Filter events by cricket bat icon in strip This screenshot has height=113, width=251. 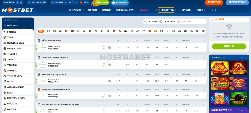pyautogui.click(x=126, y=31)
